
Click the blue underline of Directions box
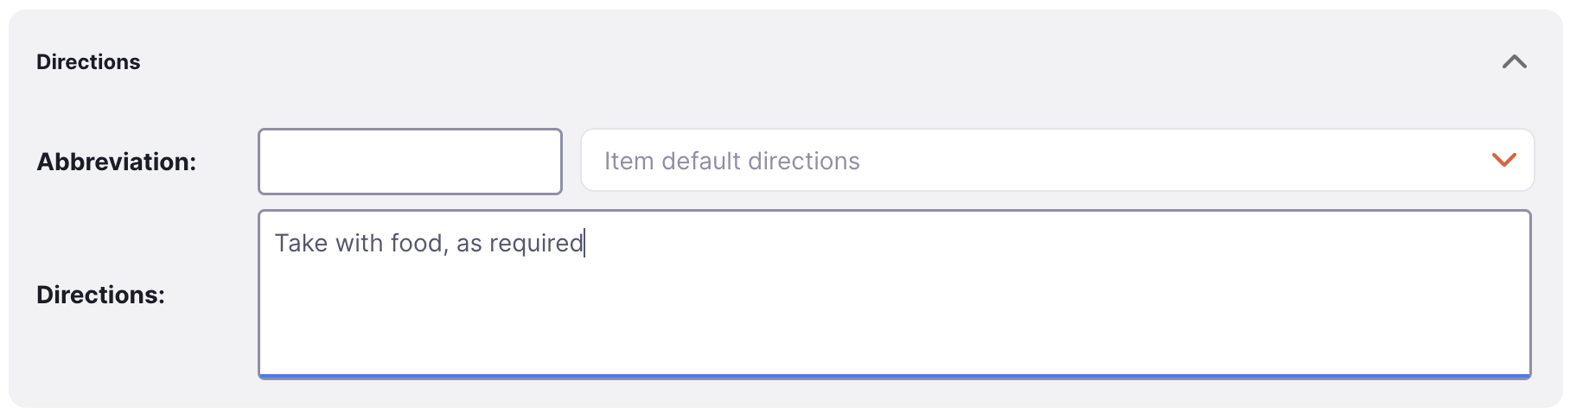click(x=894, y=376)
